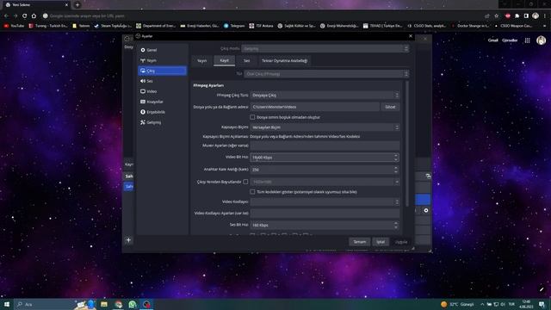This screenshot has height=310, width=551.
Task: Open the browser side panel icon
Action: coord(526,15)
